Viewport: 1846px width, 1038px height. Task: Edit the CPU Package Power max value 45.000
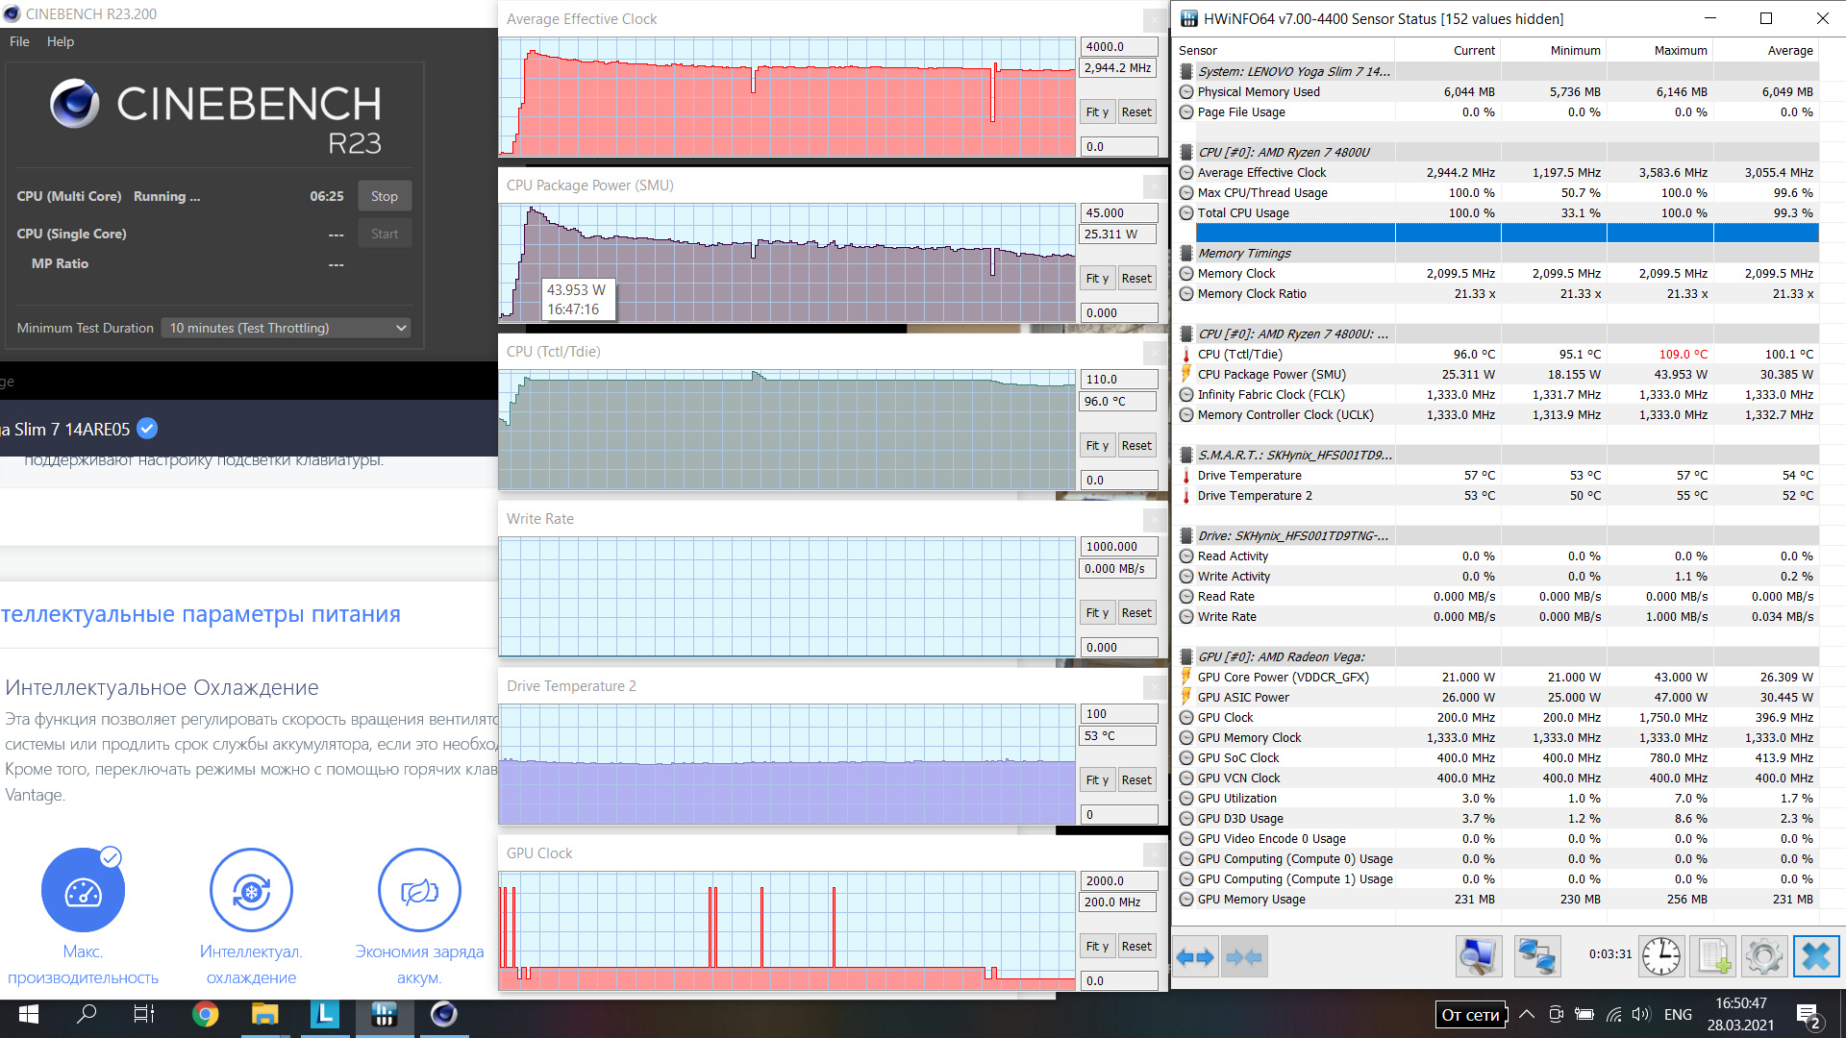click(x=1119, y=213)
